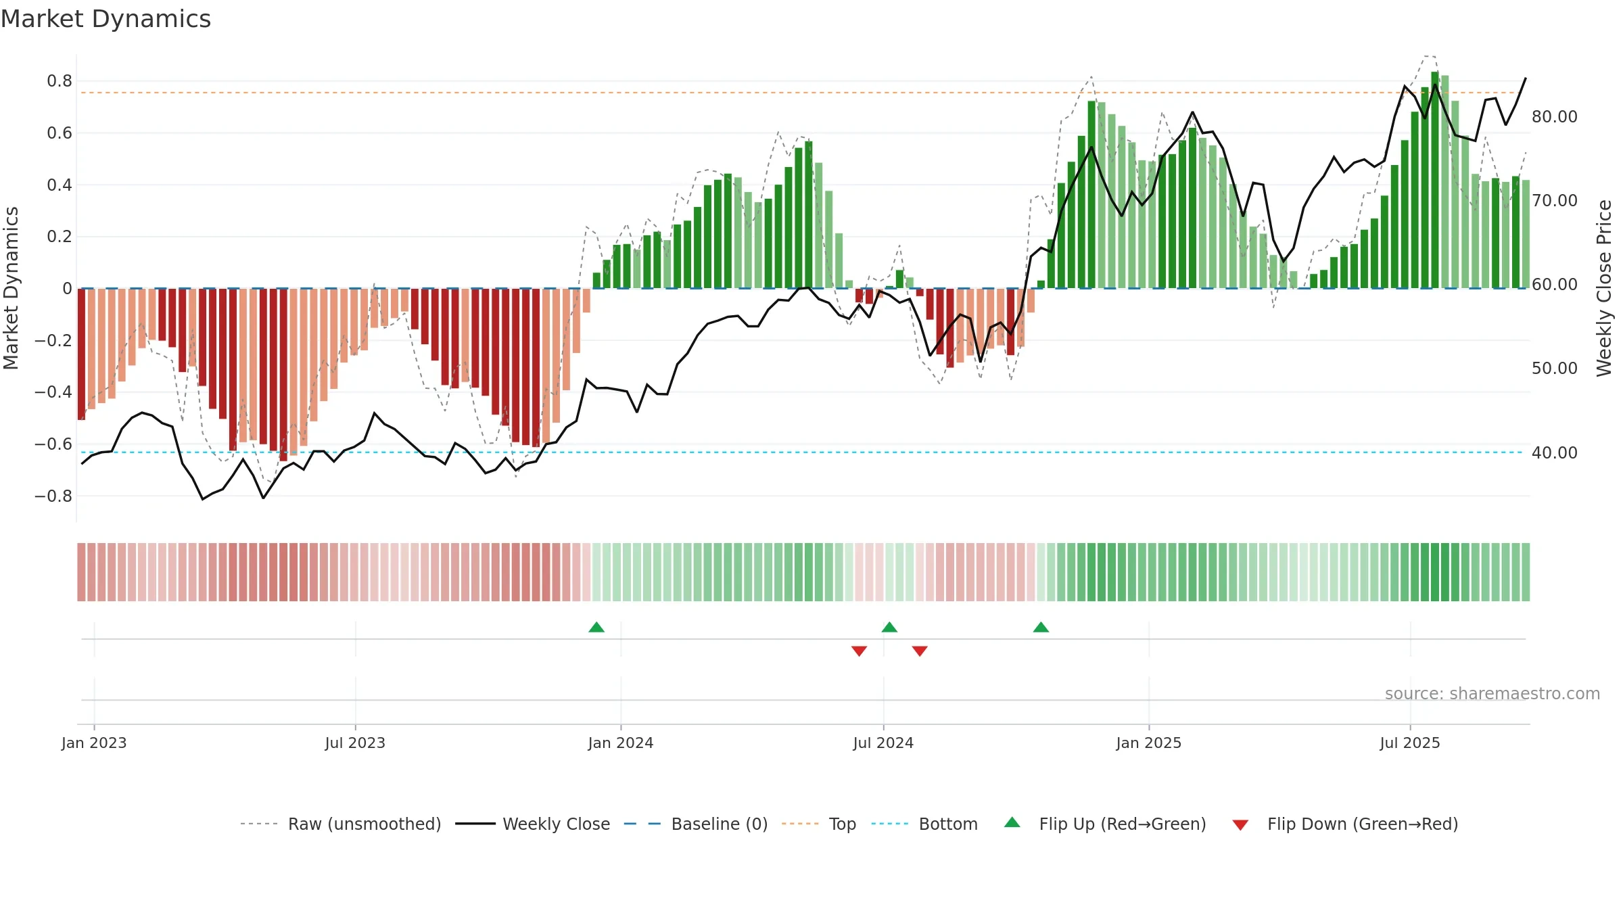The width and height of the screenshot is (1623, 913).
Task: Toggle the 'Bottom' legend entry
Action: tap(924, 824)
